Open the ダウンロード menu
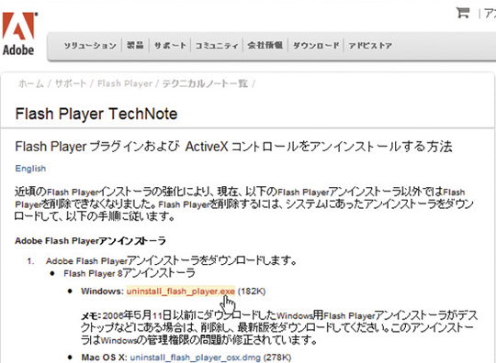 [x=316, y=46]
